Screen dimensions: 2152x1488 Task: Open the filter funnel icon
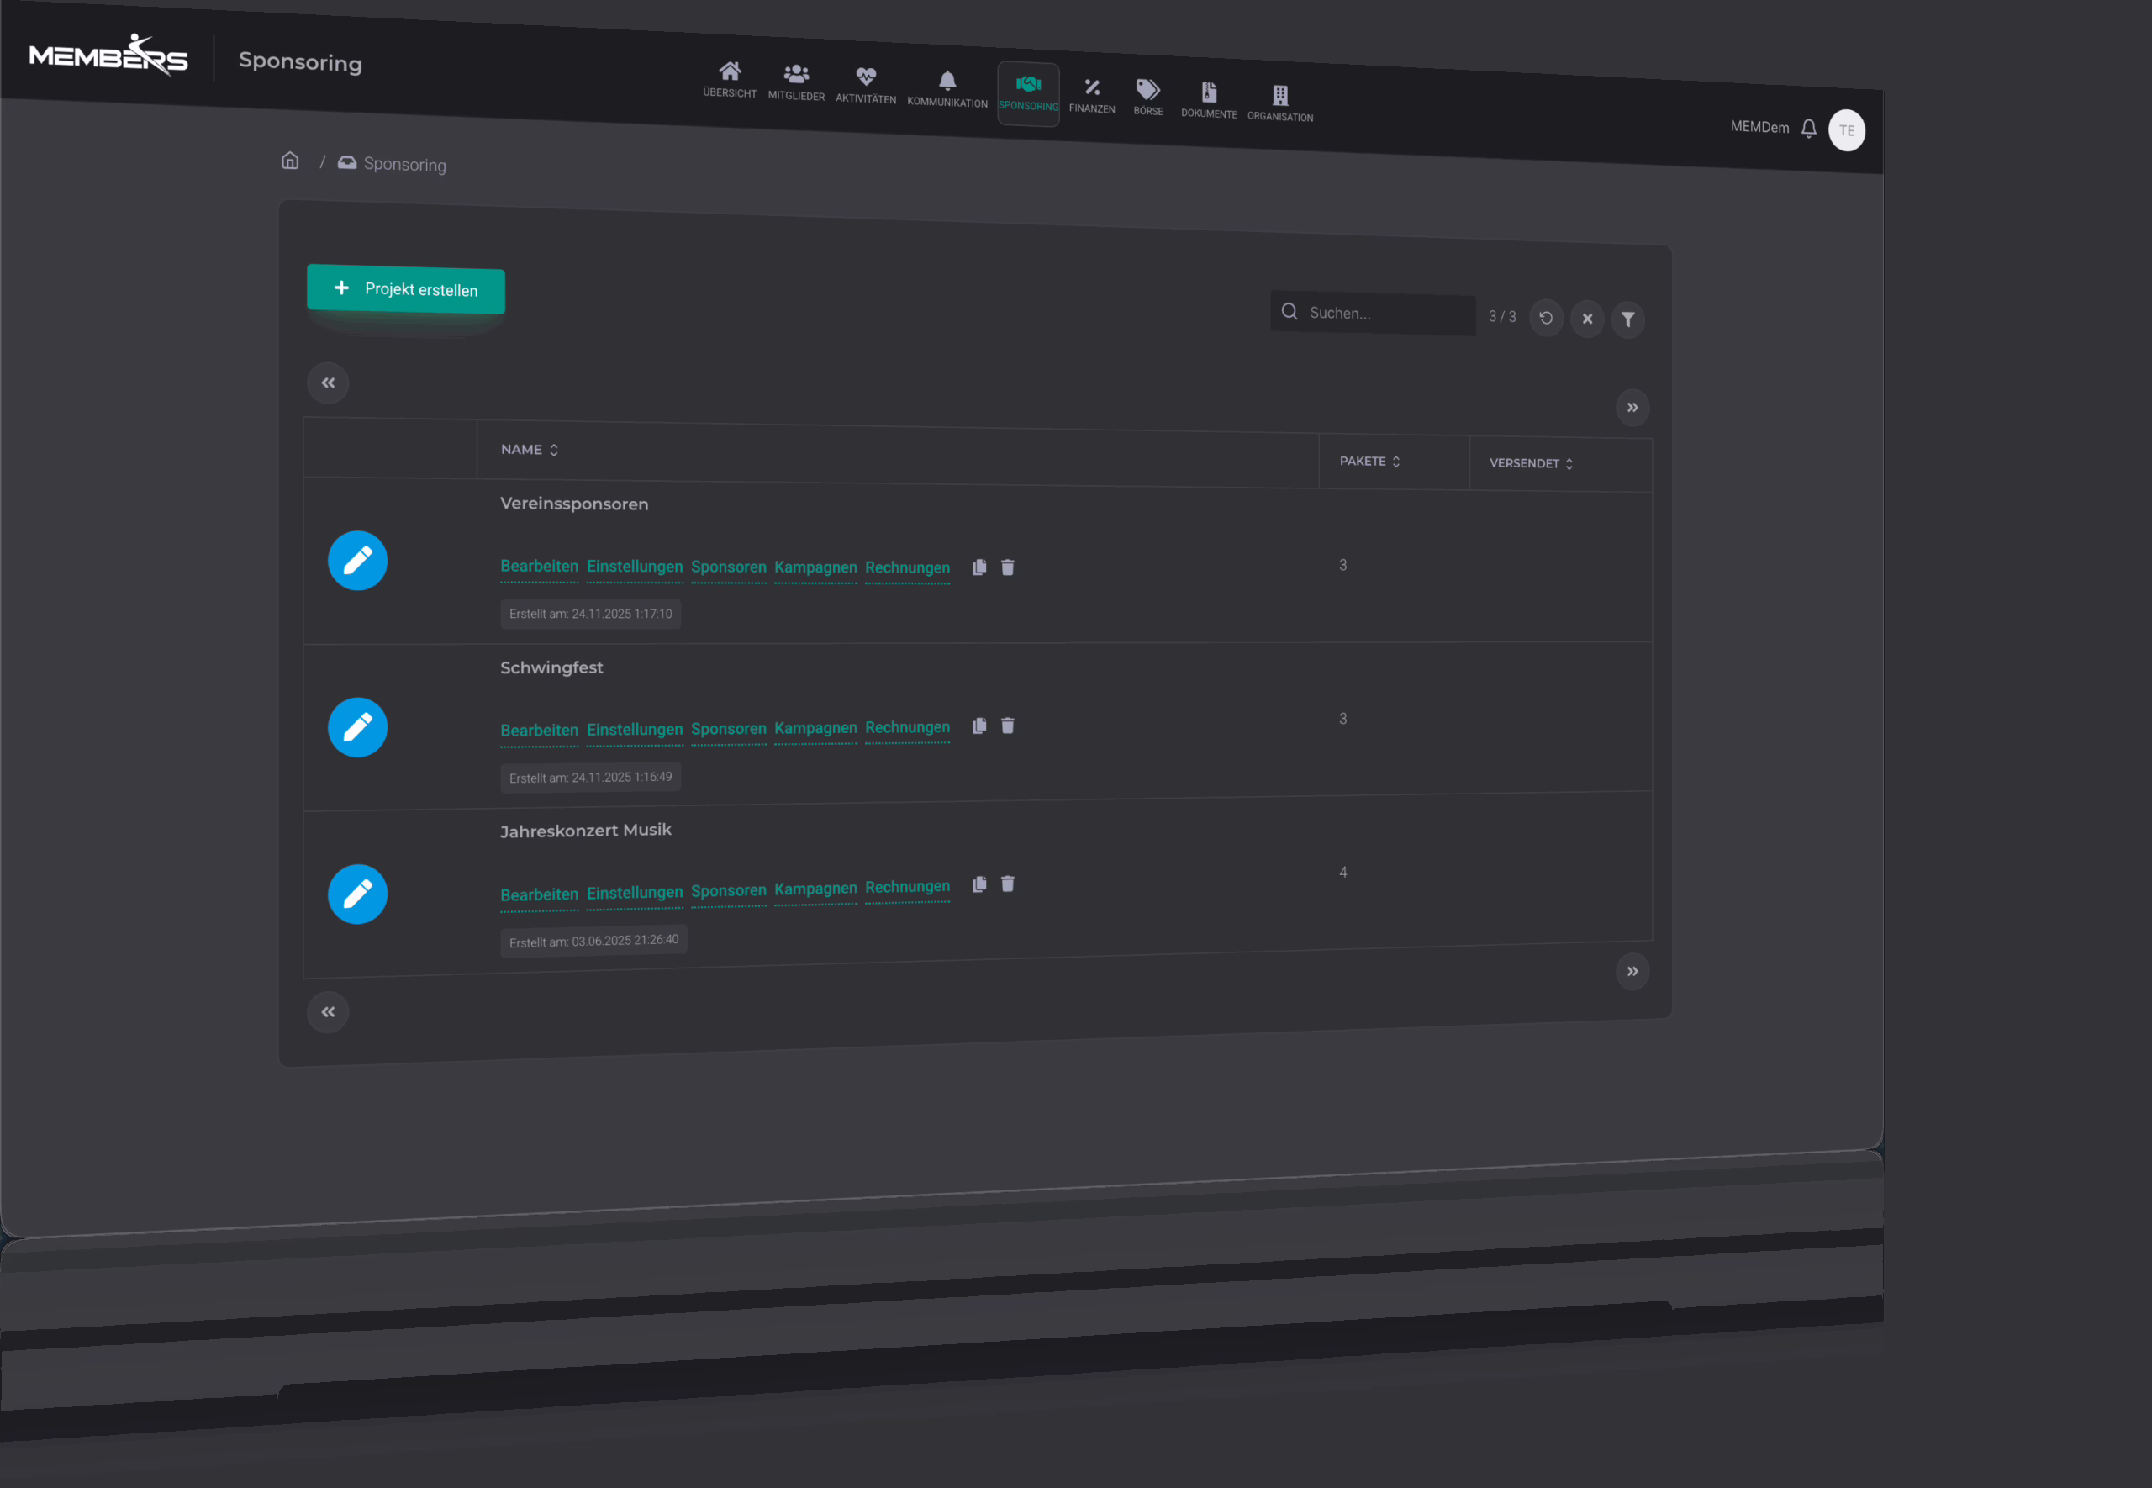1627,319
